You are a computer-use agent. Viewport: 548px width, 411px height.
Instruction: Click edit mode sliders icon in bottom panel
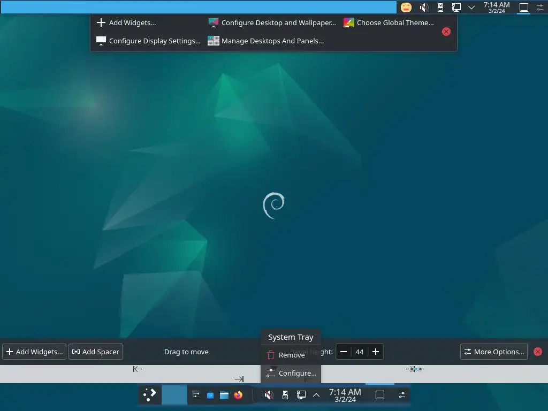402,395
